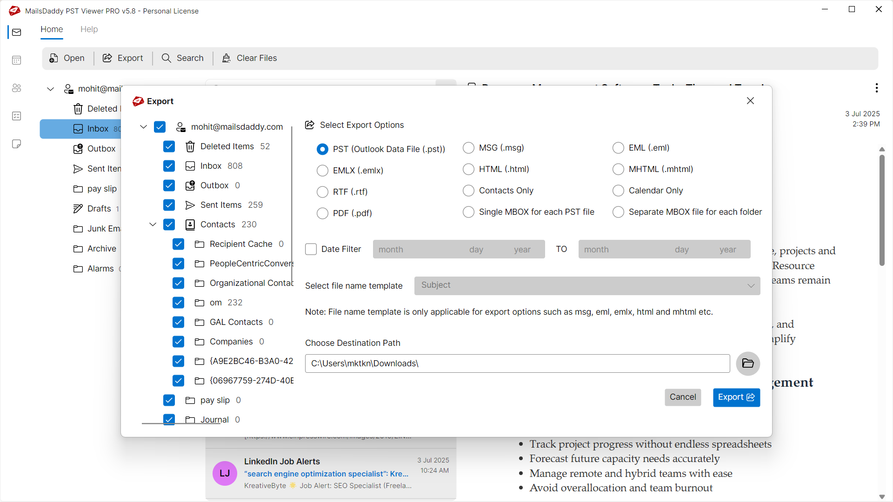
Task: Uncheck the Recipient Cache checkbox
Action: pyautogui.click(x=178, y=244)
